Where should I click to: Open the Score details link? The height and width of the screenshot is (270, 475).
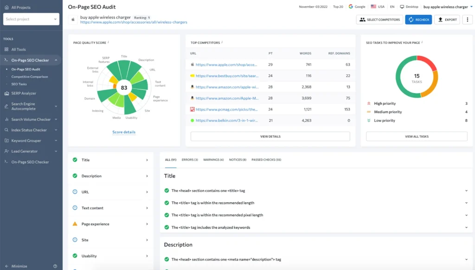124,132
